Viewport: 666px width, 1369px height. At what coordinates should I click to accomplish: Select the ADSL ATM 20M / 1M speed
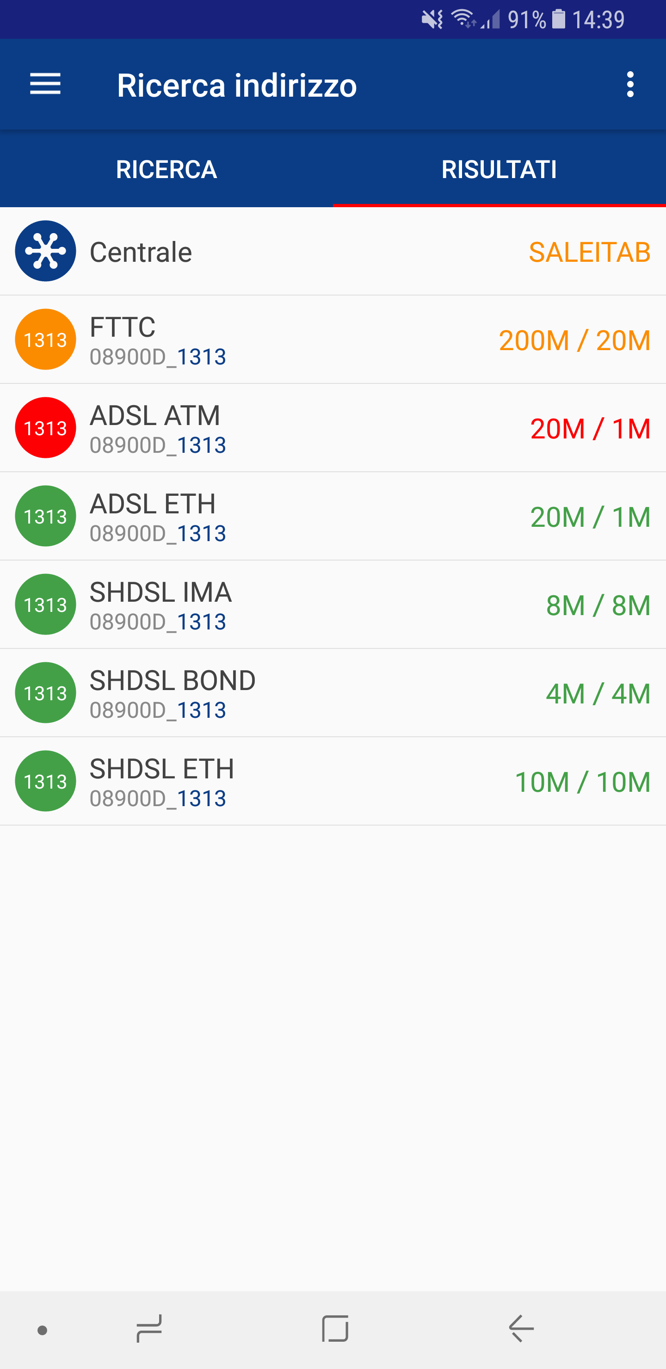coord(590,428)
